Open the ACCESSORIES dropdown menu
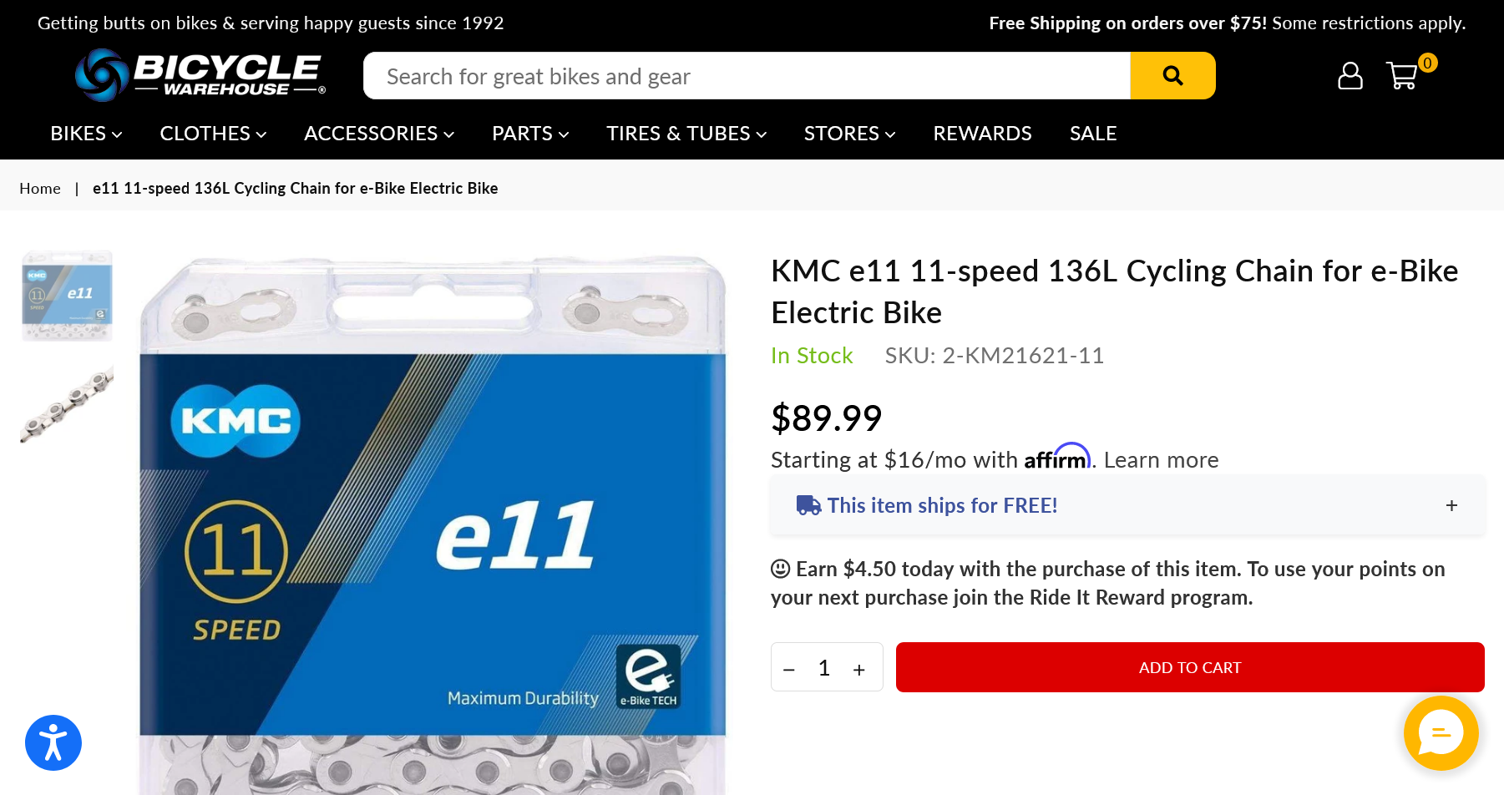 379,134
